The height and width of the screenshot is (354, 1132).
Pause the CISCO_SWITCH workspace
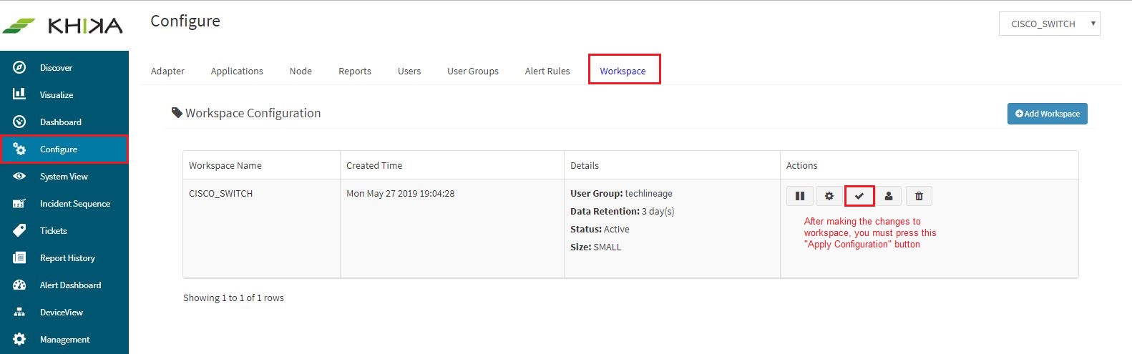click(x=800, y=196)
